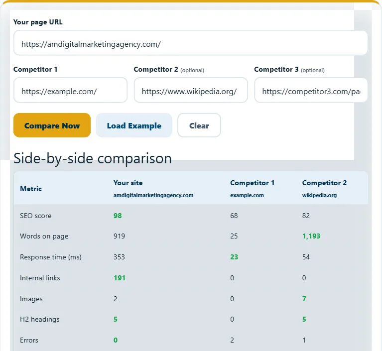Click example.com in the table header
The width and height of the screenshot is (382, 351).
pyautogui.click(x=247, y=195)
